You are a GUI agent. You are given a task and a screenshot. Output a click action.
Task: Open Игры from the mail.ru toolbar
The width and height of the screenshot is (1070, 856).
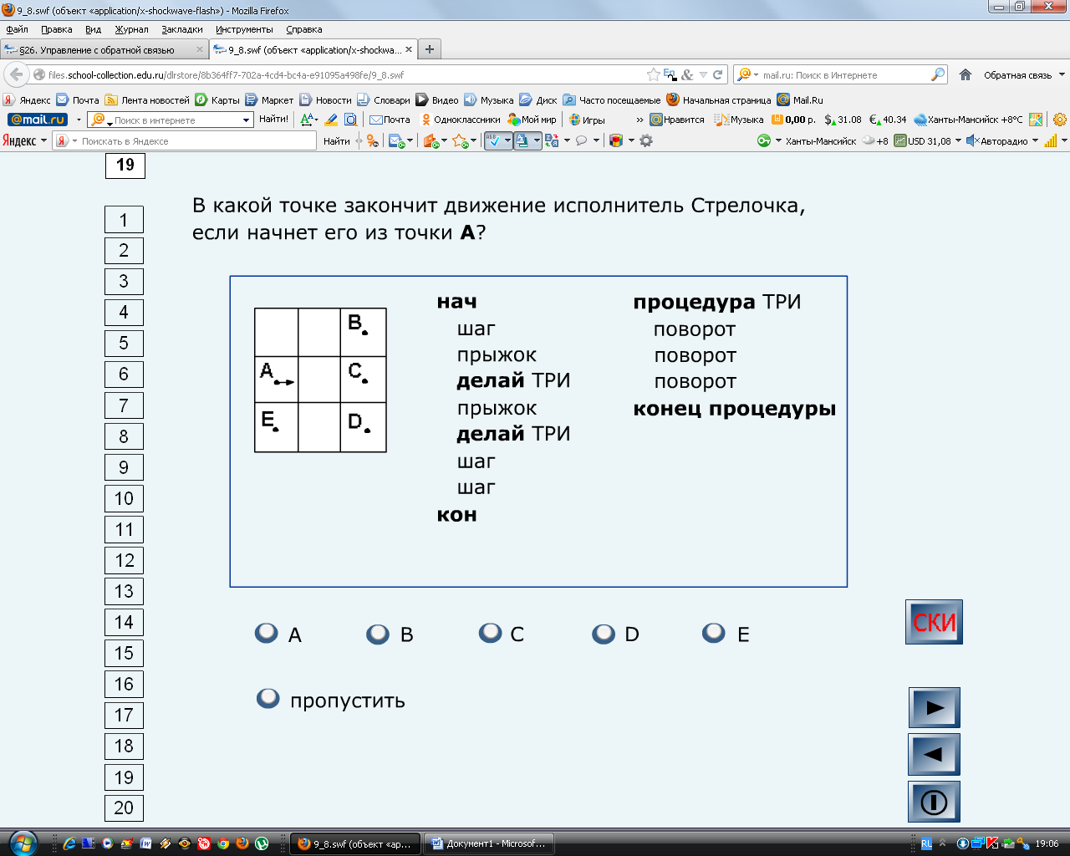587,120
